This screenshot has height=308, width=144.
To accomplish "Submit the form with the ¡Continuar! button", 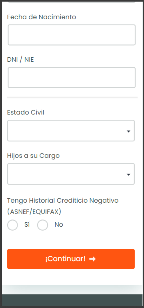I will click(x=71, y=259).
